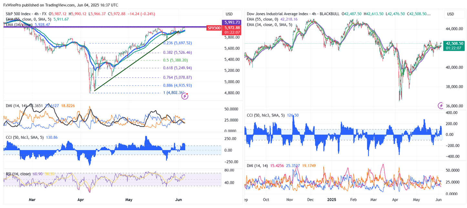Click the 2025 label on Dow Jones time axis
Image resolution: width=467 pixels, height=208 pixels.
tap(332, 200)
